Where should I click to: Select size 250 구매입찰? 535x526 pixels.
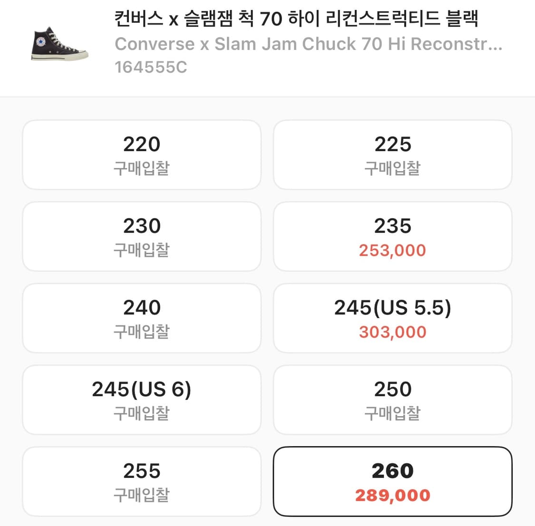coord(392,399)
